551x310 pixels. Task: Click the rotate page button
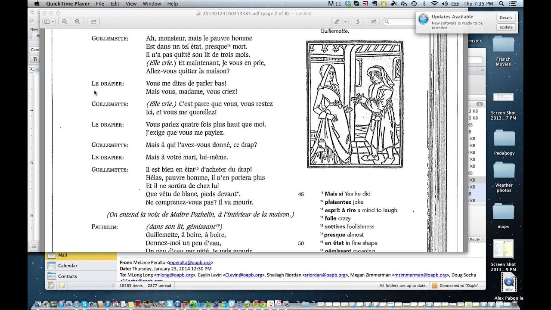click(358, 22)
